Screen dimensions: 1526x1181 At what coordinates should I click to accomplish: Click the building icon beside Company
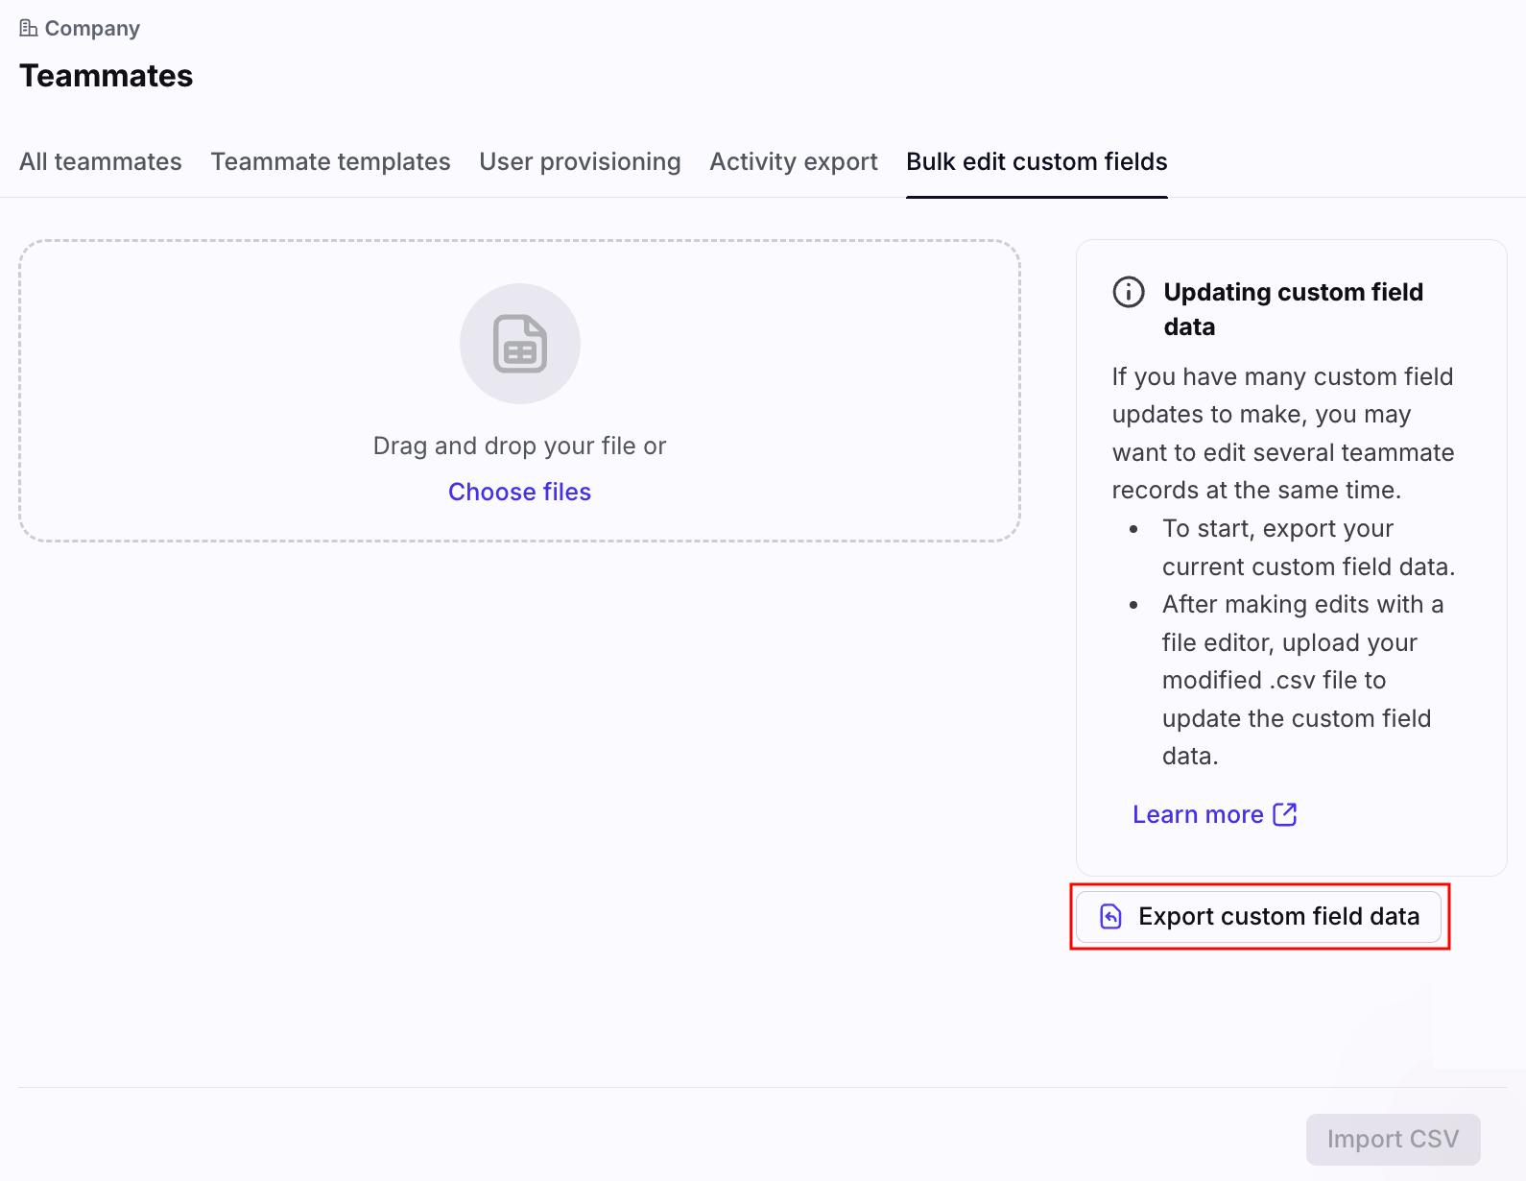[28, 28]
